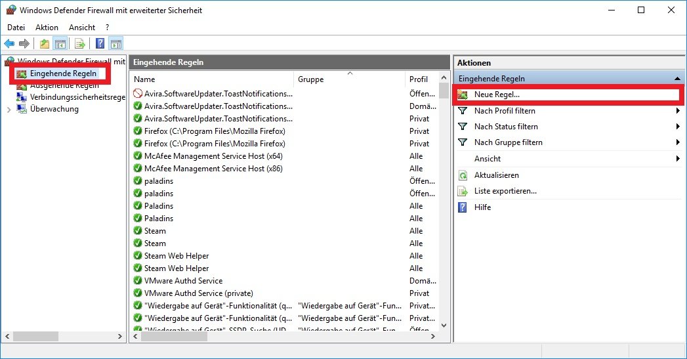Click the Aktualisieren refresh icon

pyautogui.click(x=463, y=175)
